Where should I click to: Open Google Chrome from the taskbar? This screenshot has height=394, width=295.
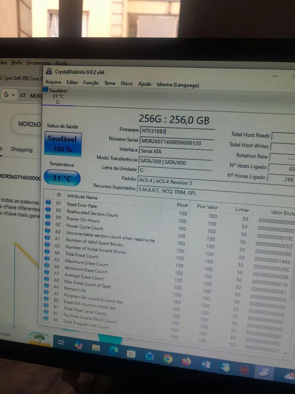point(168,359)
